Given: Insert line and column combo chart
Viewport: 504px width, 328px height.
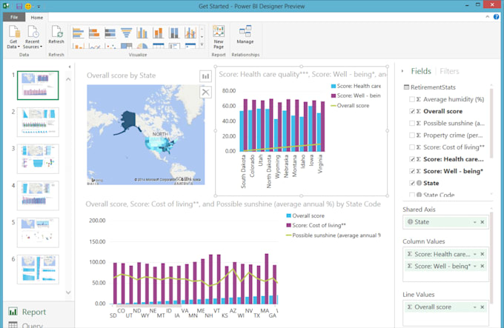Looking at the screenshot, I should [x=190, y=33].
